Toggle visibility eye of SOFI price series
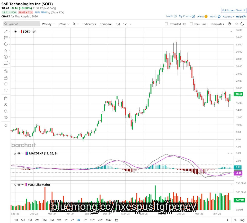Viewport: 247px width, 223px height. 15,32
